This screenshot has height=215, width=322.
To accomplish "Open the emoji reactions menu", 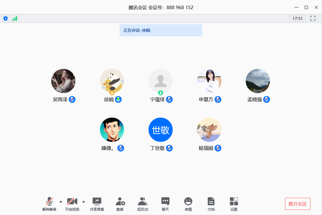I will [188, 204].
